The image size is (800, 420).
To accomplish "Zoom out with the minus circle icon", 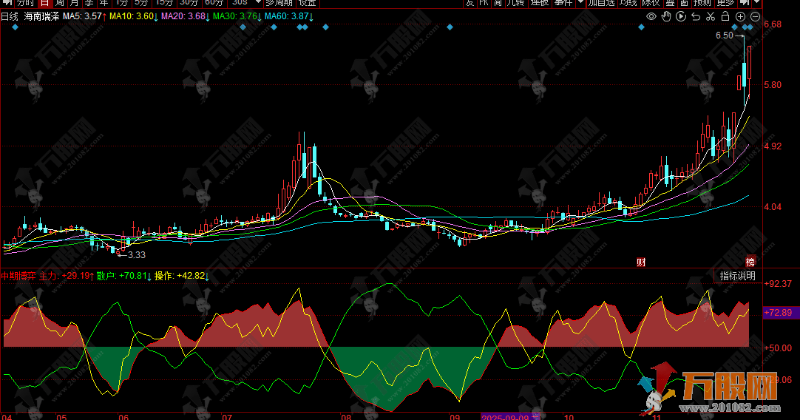I will [755, 16].
